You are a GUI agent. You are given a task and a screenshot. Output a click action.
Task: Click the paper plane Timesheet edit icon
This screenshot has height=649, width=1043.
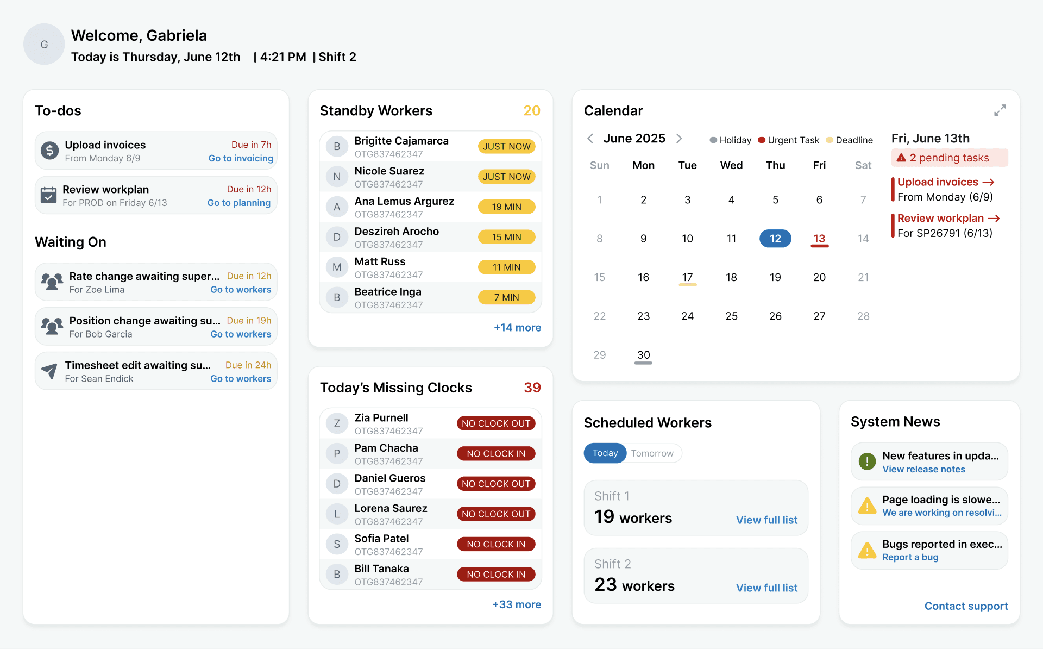[x=49, y=371]
